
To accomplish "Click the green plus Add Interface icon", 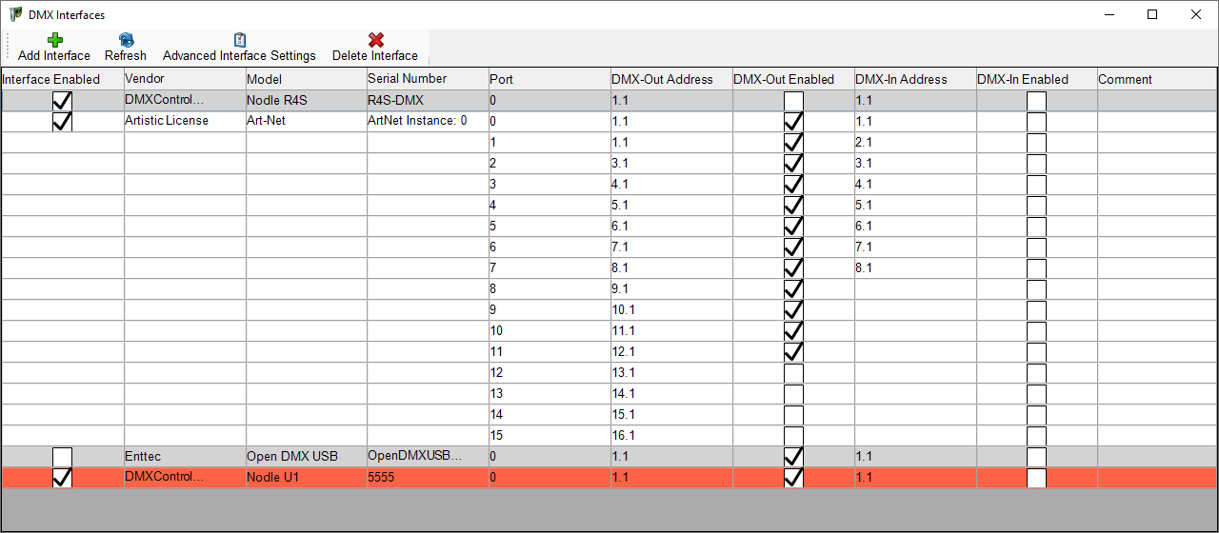I will pos(54,40).
